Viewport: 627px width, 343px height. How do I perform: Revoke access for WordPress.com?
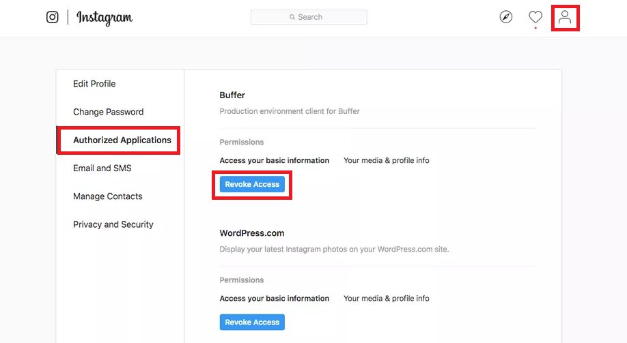click(x=252, y=323)
